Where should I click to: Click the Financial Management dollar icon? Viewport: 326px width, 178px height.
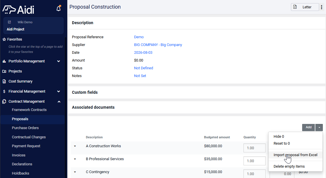4,91
